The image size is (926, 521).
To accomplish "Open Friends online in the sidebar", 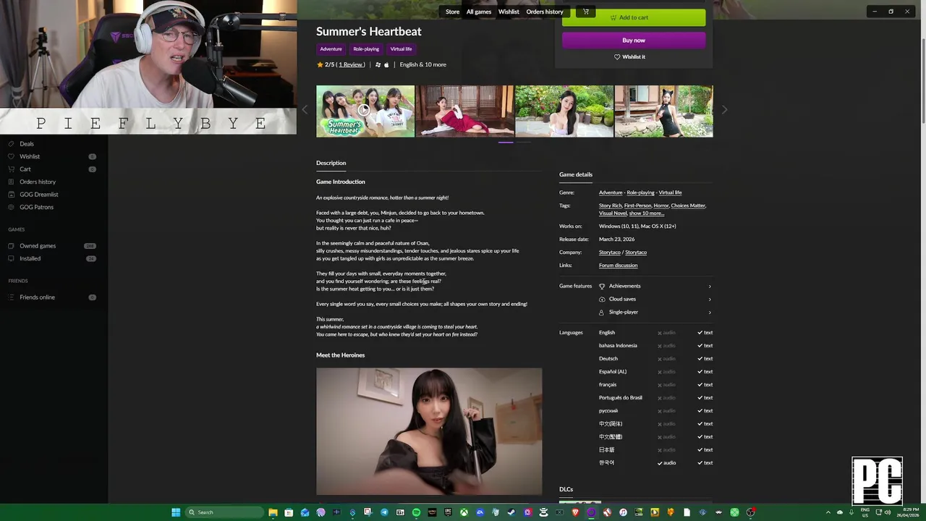I will coord(37,297).
